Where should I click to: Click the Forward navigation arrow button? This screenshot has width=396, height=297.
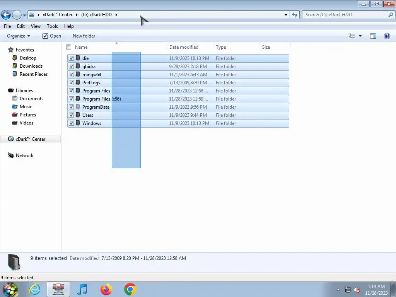pos(17,15)
